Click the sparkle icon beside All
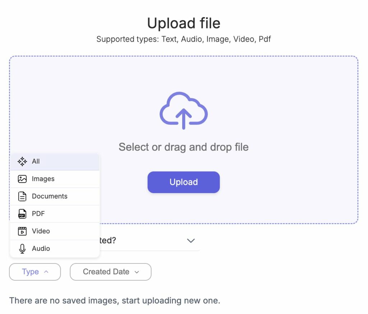Image resolution: width=368 pixels, height=314 pixels. pyautogui.click(x=22, y=161)
